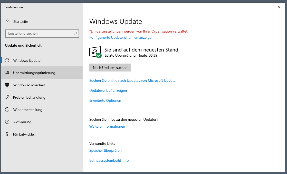Screen dimensions: 287x174
Task: Click the Übermittlungsoptimierung sidebar icon
Action: tap(7, 73)
